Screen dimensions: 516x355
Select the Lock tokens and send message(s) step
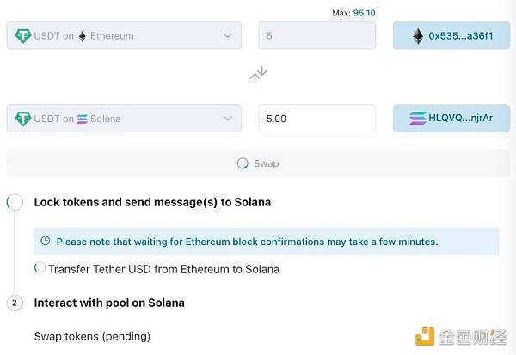152,202
